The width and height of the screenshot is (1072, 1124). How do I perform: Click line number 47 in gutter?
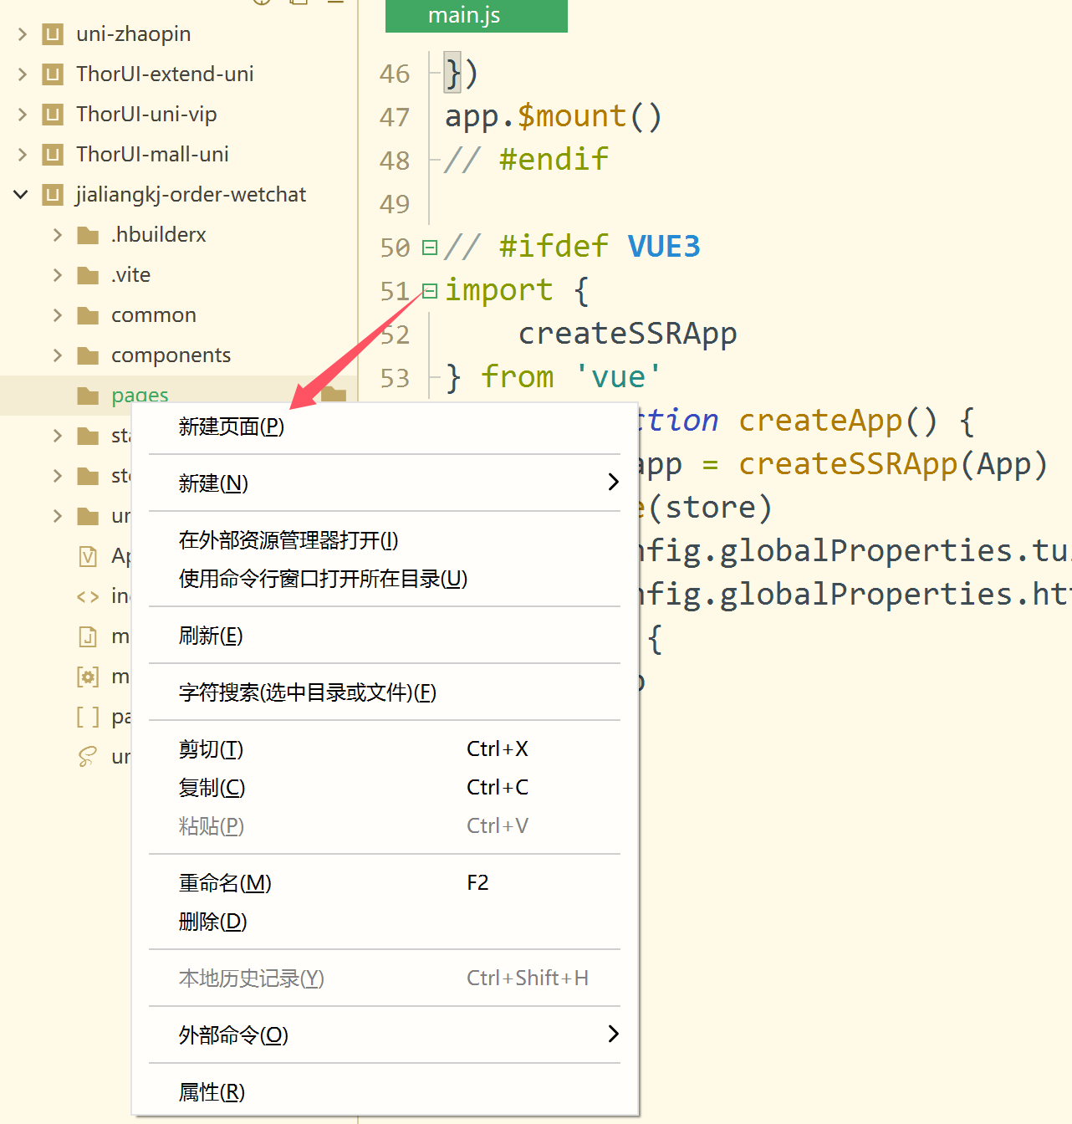tap(395, 117)
